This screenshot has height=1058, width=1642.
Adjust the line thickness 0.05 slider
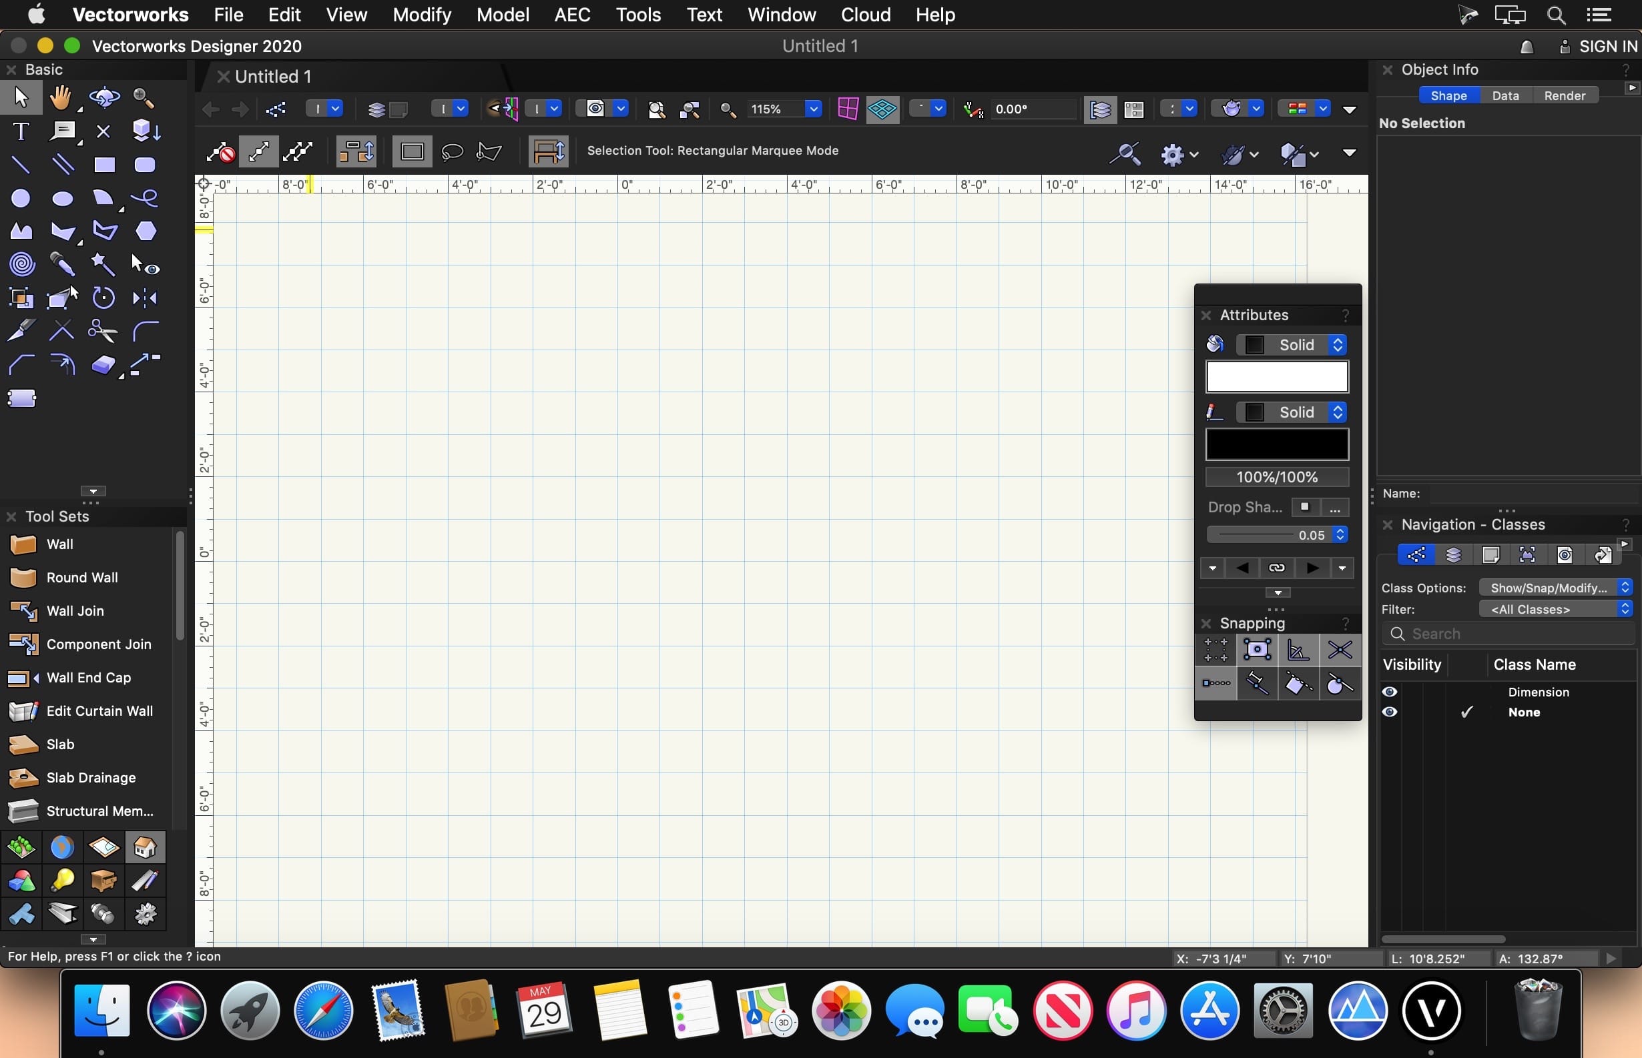coord(1276,534)
